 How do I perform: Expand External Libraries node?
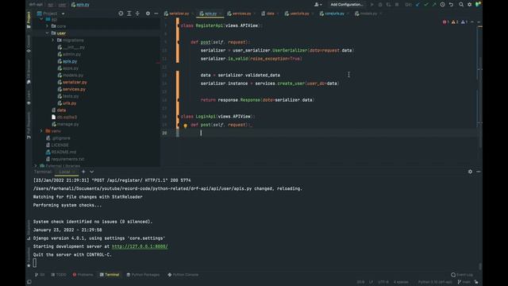tap(36, 166)
